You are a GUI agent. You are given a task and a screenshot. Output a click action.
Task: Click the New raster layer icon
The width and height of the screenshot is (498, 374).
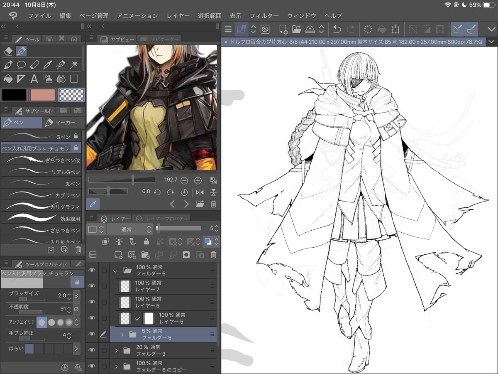(118, 255)
